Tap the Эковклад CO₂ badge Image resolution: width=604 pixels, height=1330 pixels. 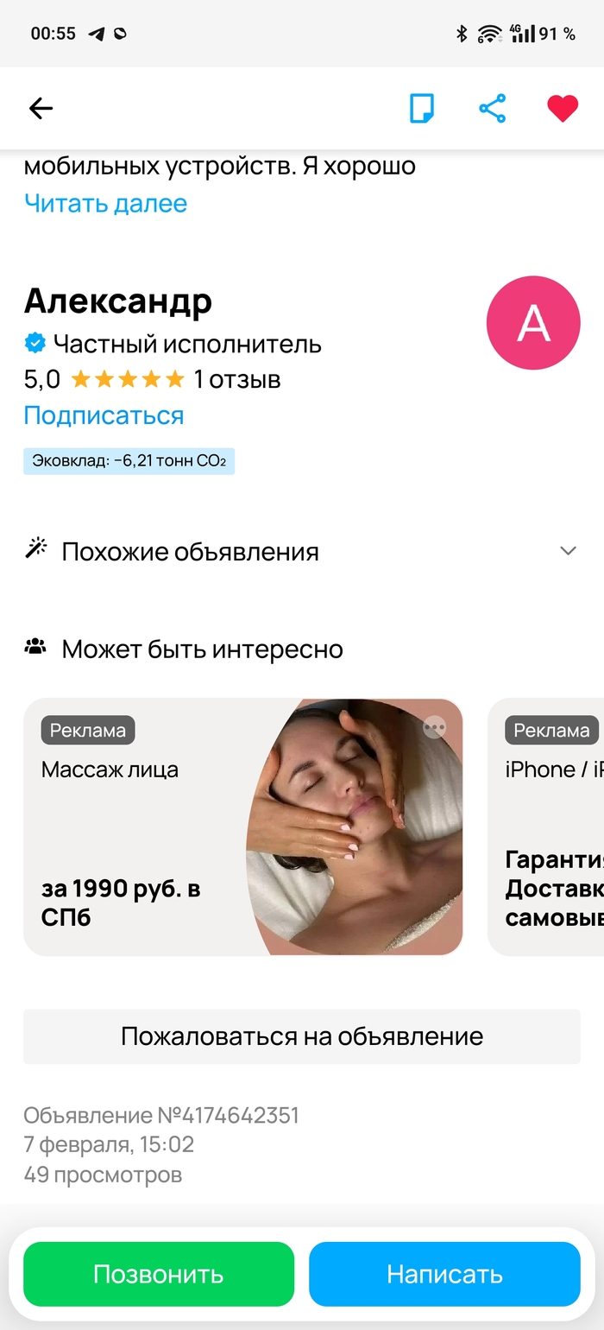click(x=129, y=461)
